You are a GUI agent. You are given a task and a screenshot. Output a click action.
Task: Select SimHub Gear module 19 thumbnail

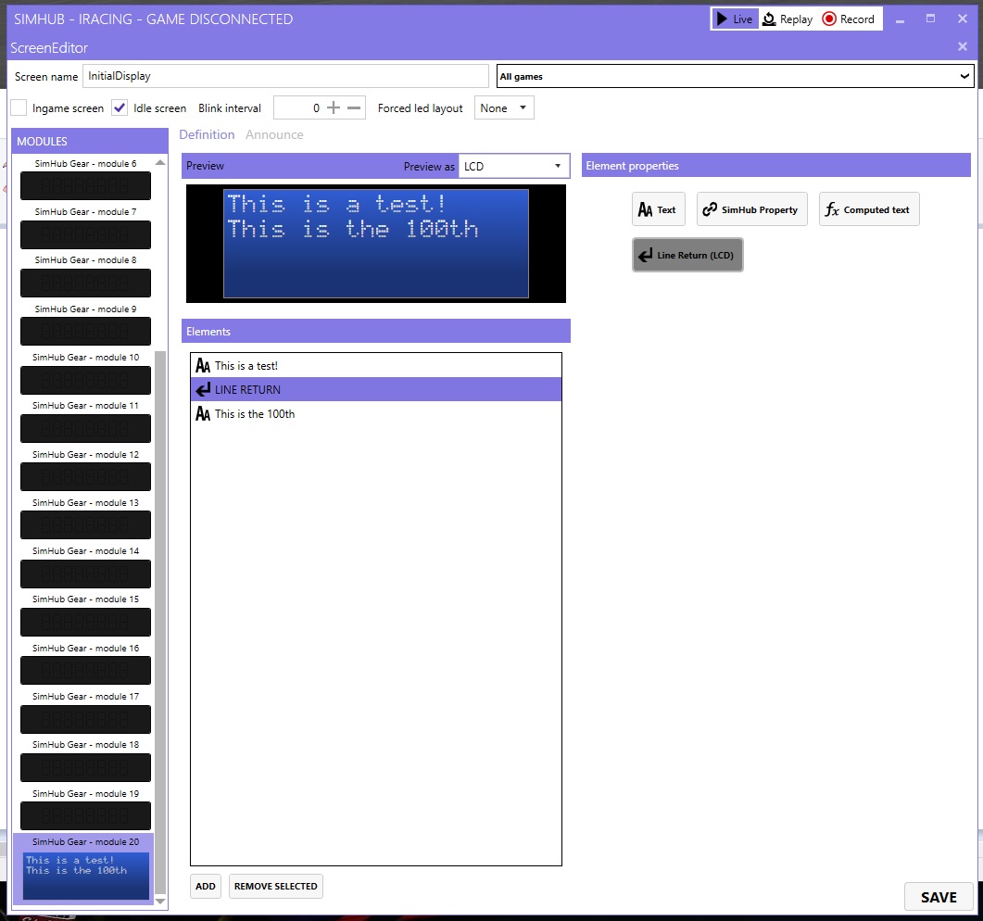coord(85,815)
